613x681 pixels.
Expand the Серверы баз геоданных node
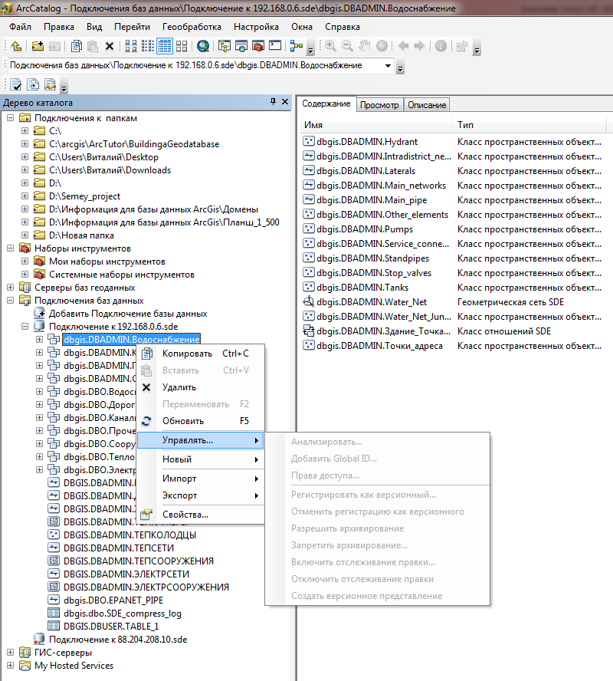point(11,288)
